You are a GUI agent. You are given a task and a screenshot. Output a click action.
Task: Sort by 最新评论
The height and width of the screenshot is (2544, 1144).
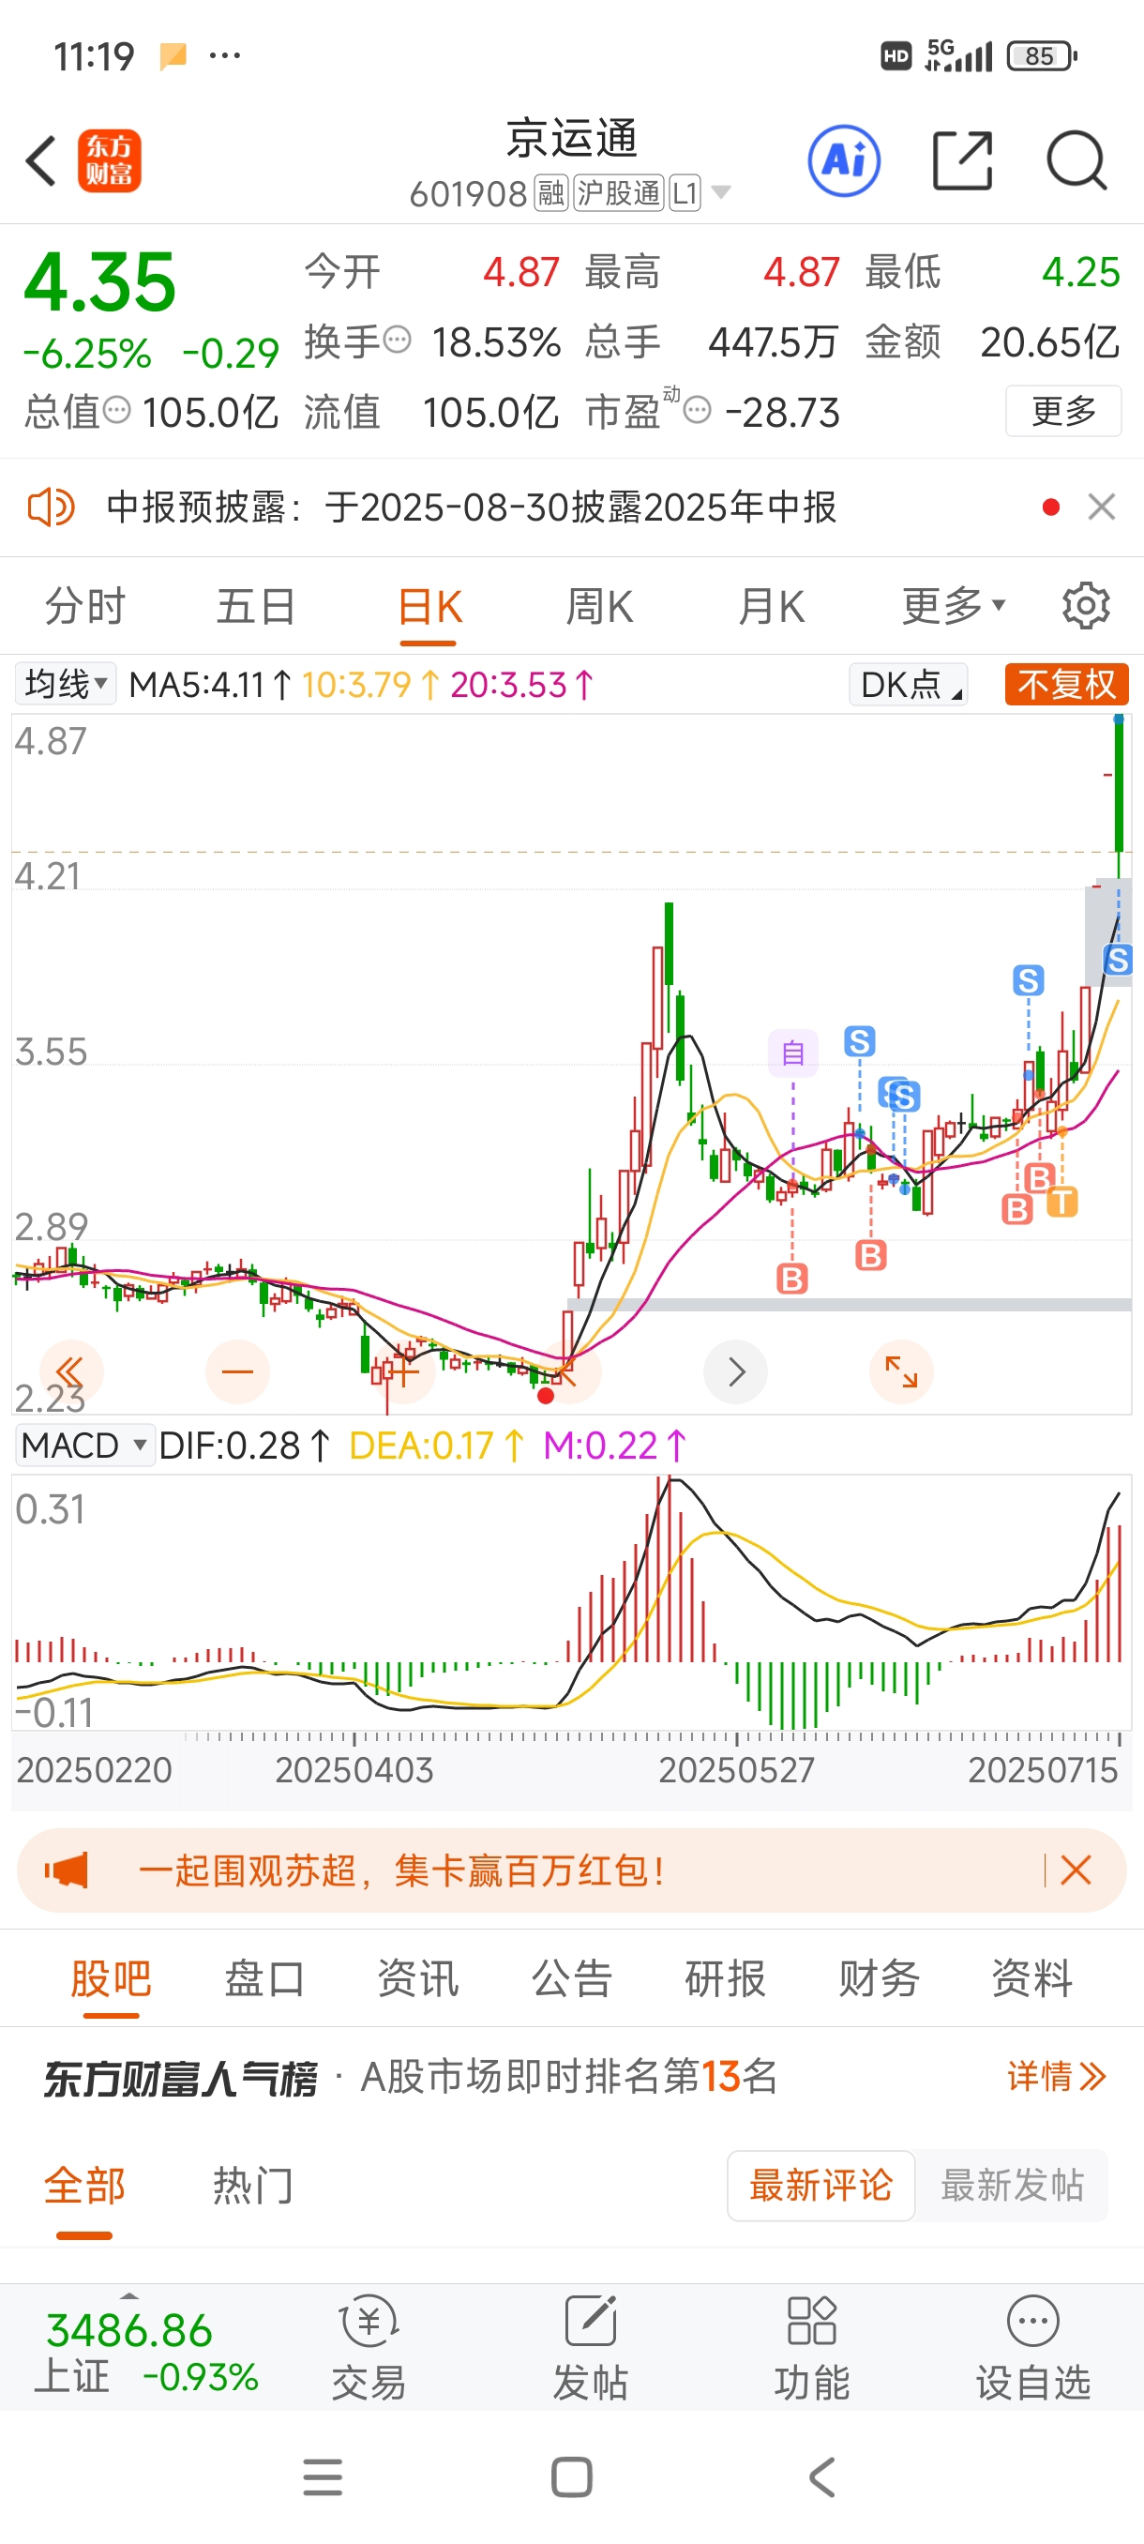click(821, 2186)
